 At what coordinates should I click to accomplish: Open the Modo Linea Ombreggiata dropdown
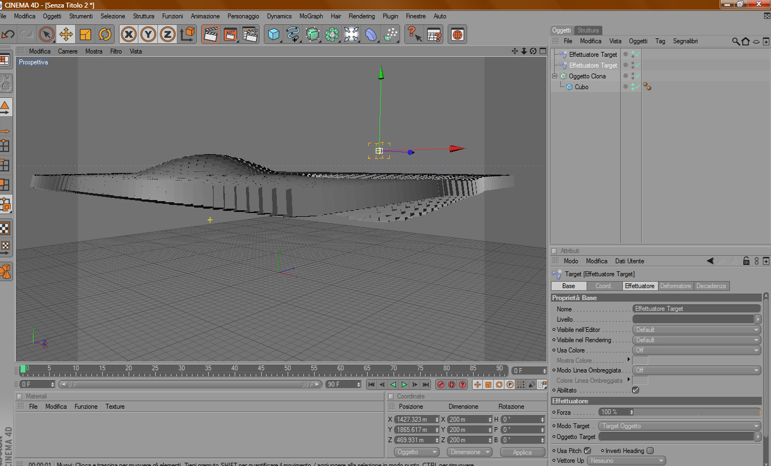click(697, 370)
